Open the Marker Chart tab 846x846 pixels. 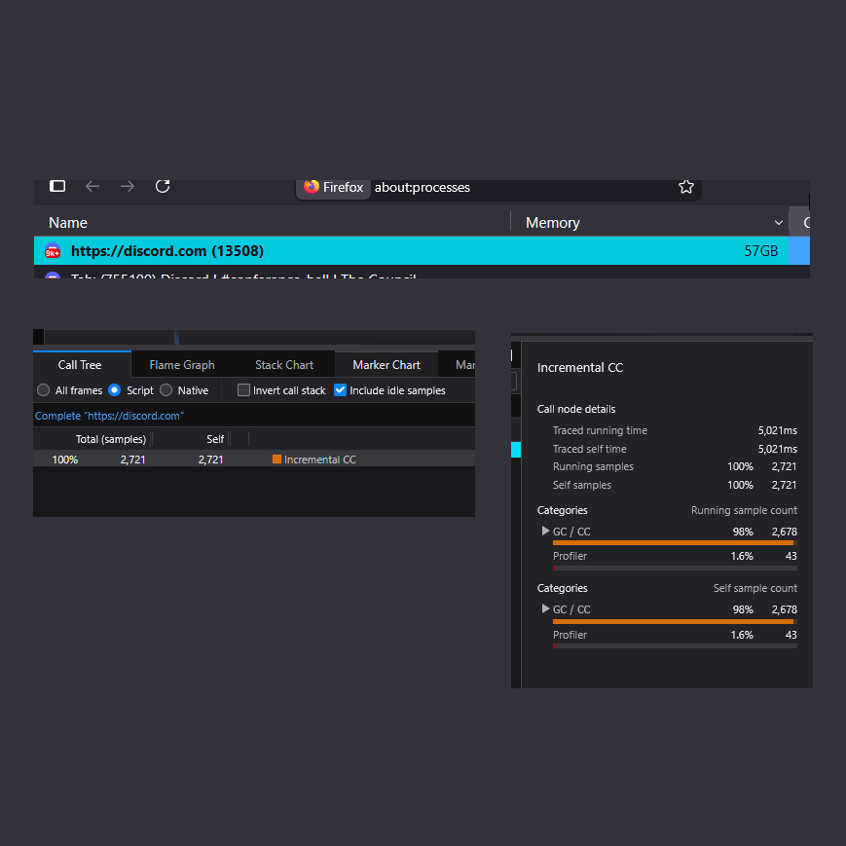coord(386,365)
